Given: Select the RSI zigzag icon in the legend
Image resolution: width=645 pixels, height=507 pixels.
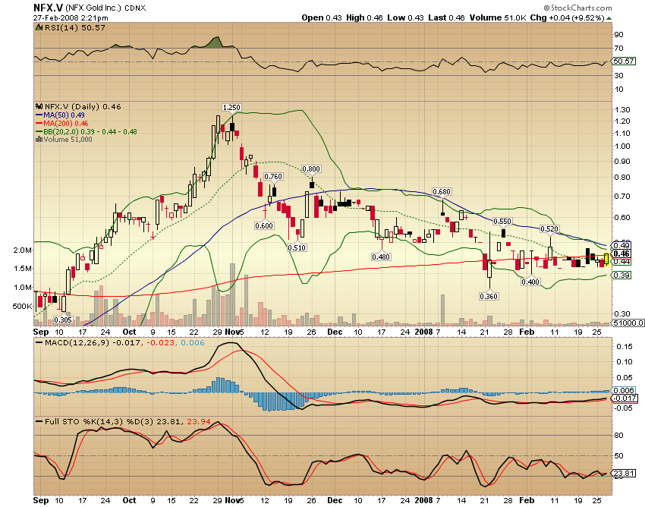Looking at the screenshot, I should (x=39, y=28).
